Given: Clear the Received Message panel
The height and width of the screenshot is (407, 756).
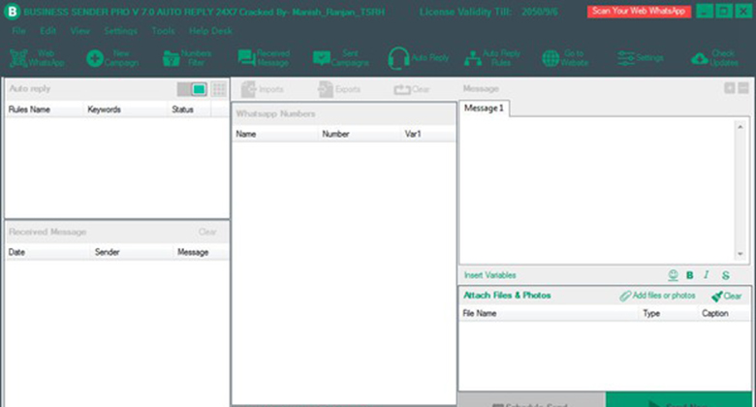Looking at the screenshot, I should coord(207,232).
